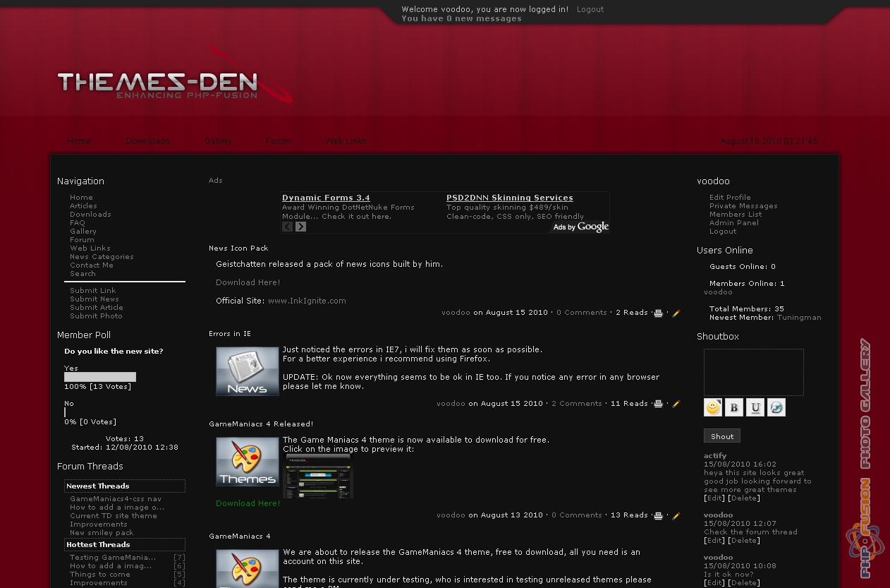Screen dimensions: 890x588
Task: Open Contact Me in sidebar
Action: [92, 265]
